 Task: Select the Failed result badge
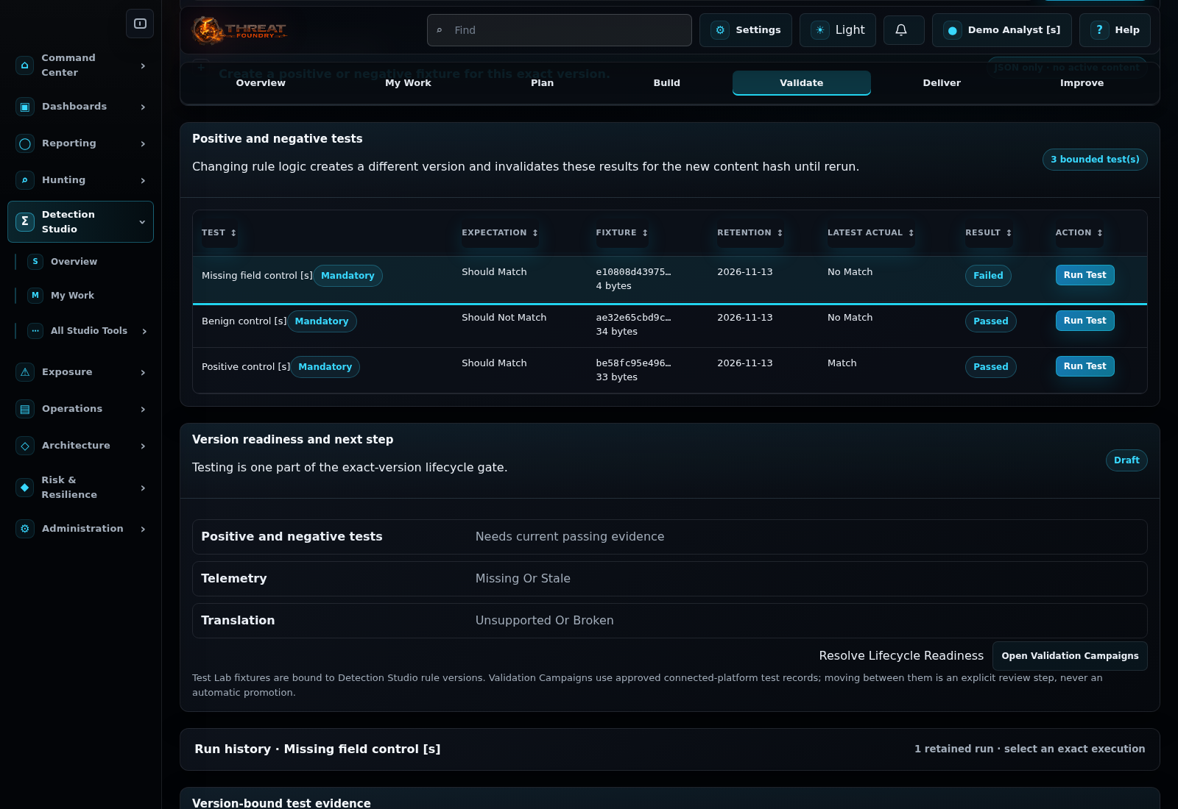(x=988, y=276)
